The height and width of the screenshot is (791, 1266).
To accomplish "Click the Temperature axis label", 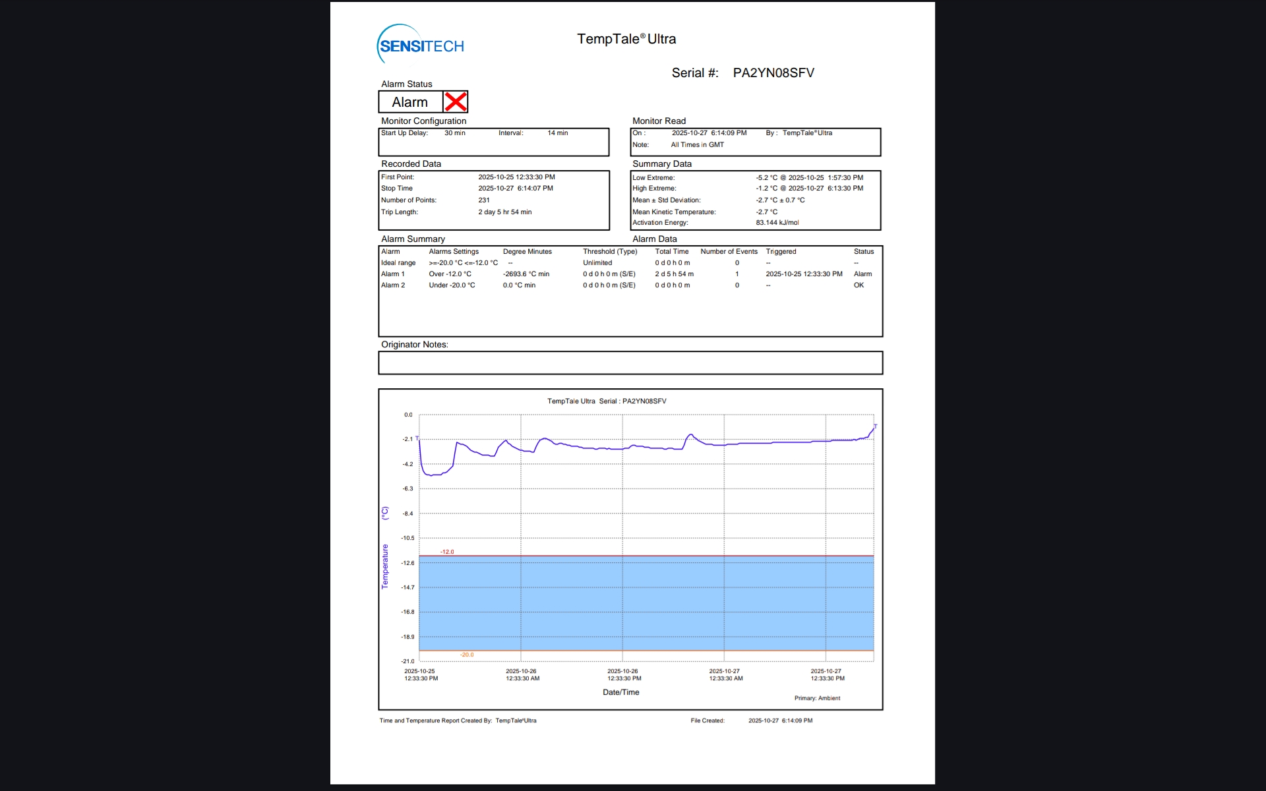I will point(385,566).
